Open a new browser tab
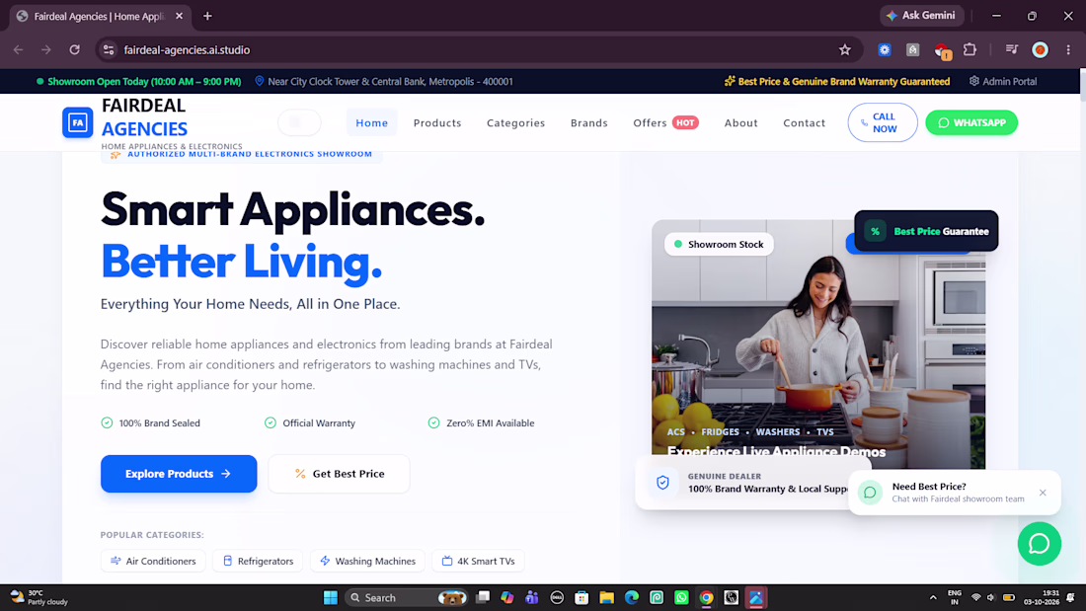 point(207,16)
